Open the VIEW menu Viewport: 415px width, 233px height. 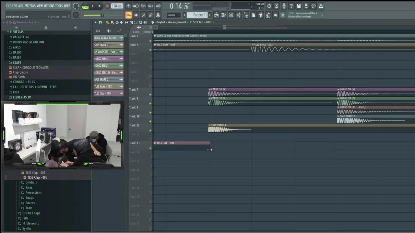click(40, 6)
